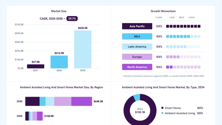Click the 2021 market size bar
The image size is (222, 125).
[x=36, y=66]
